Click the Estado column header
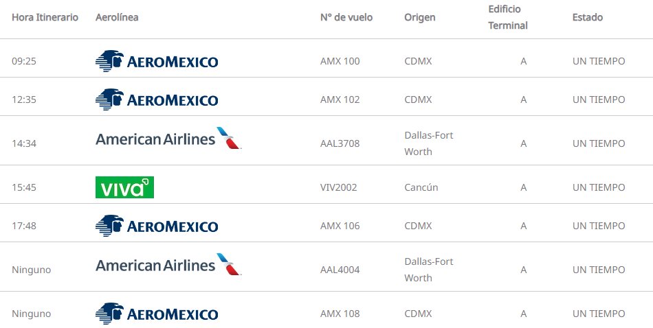This screenshot has height=328, width=653. coord(587,17)
